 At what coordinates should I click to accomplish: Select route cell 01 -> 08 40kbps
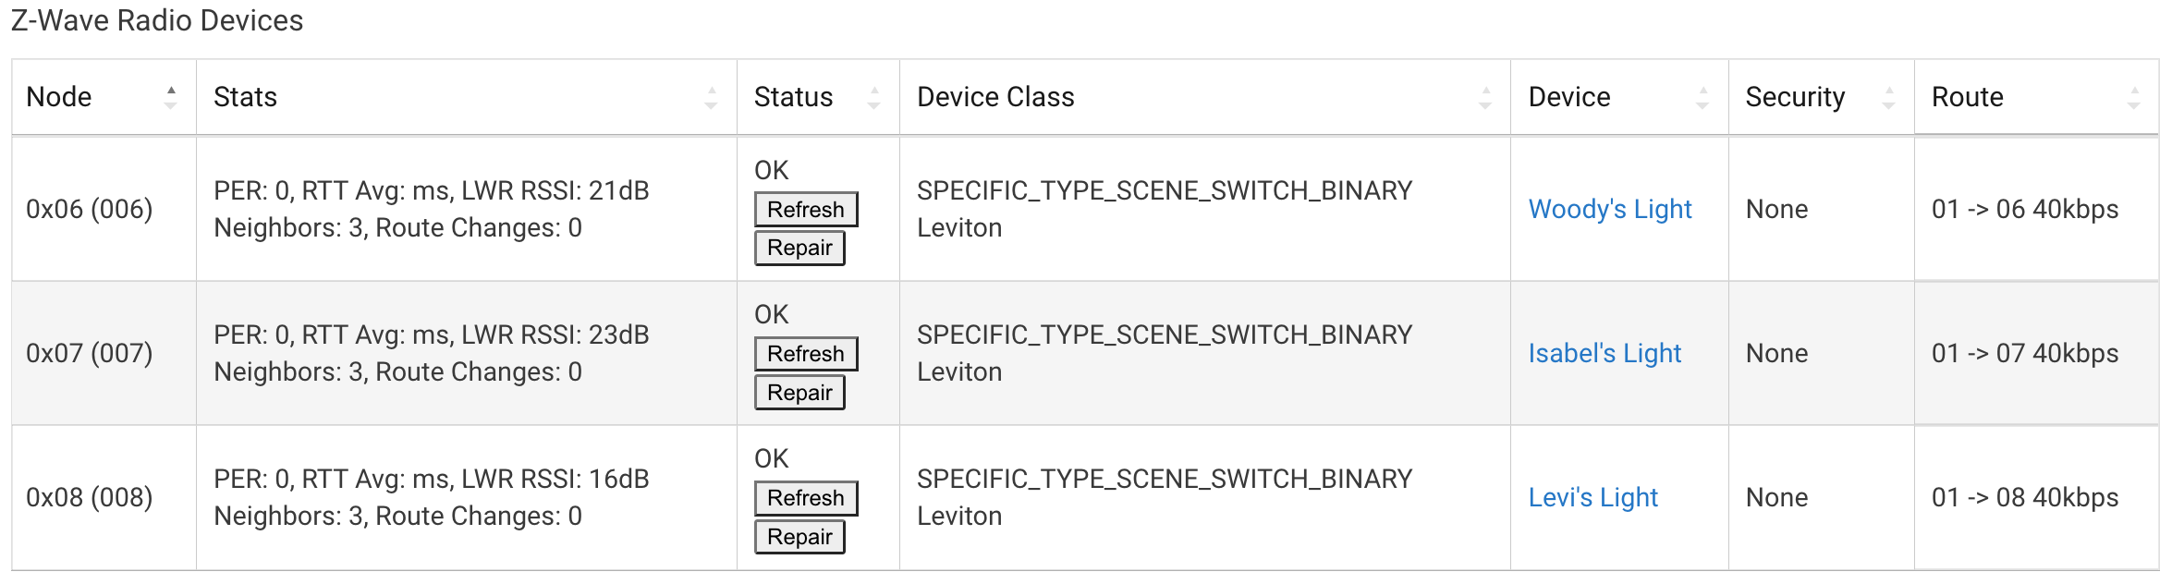pos(2036,497)
